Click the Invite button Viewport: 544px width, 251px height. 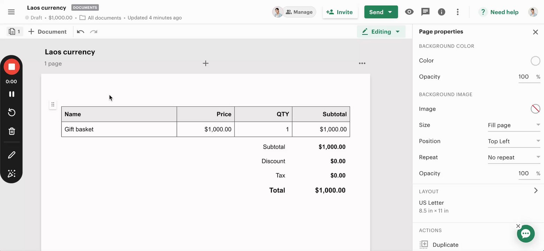pos(340,12)
